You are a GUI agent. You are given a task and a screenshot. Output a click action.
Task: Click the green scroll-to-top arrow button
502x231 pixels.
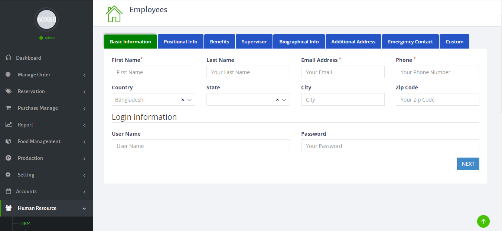(483, 221)
